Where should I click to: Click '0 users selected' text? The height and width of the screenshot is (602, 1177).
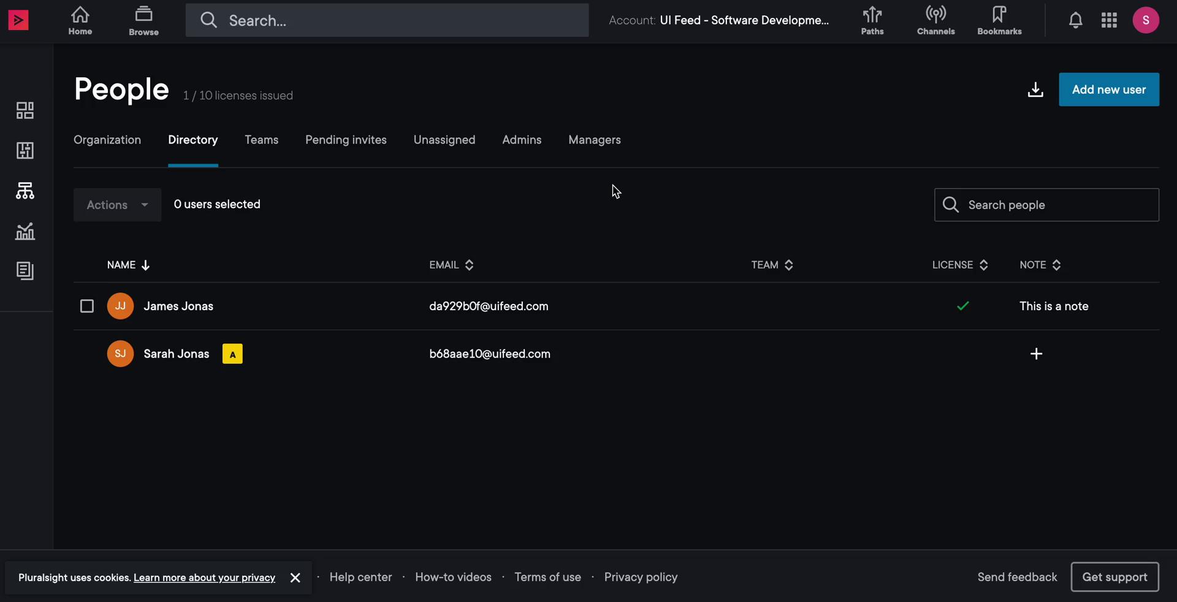(217, 204)
